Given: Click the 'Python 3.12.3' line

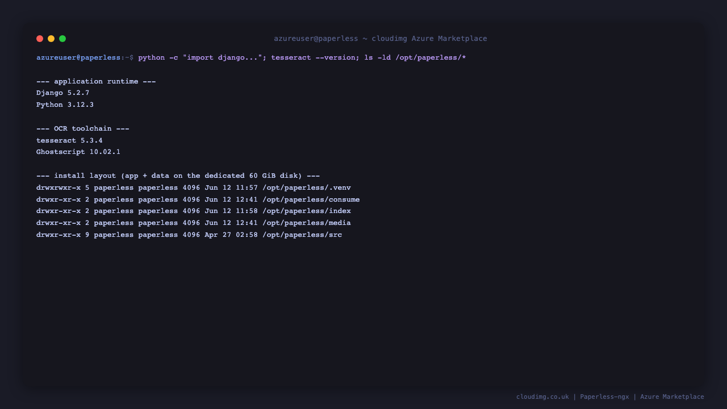Looking at the screenshot, I should coord(65,105).
